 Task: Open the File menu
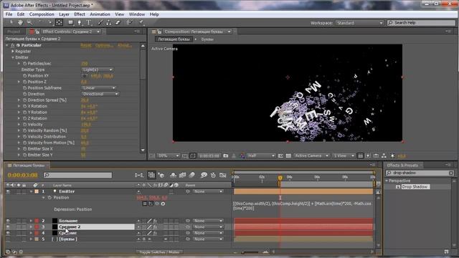click(9, 14)
